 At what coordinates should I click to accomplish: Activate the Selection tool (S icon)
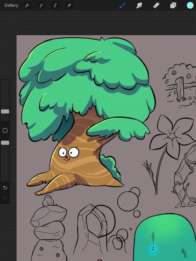tap(55, 5)
